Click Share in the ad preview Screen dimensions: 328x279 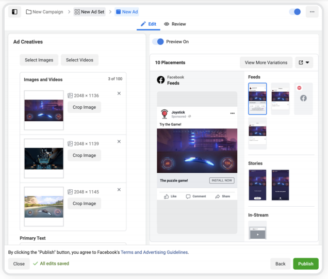tap(223, 196)
